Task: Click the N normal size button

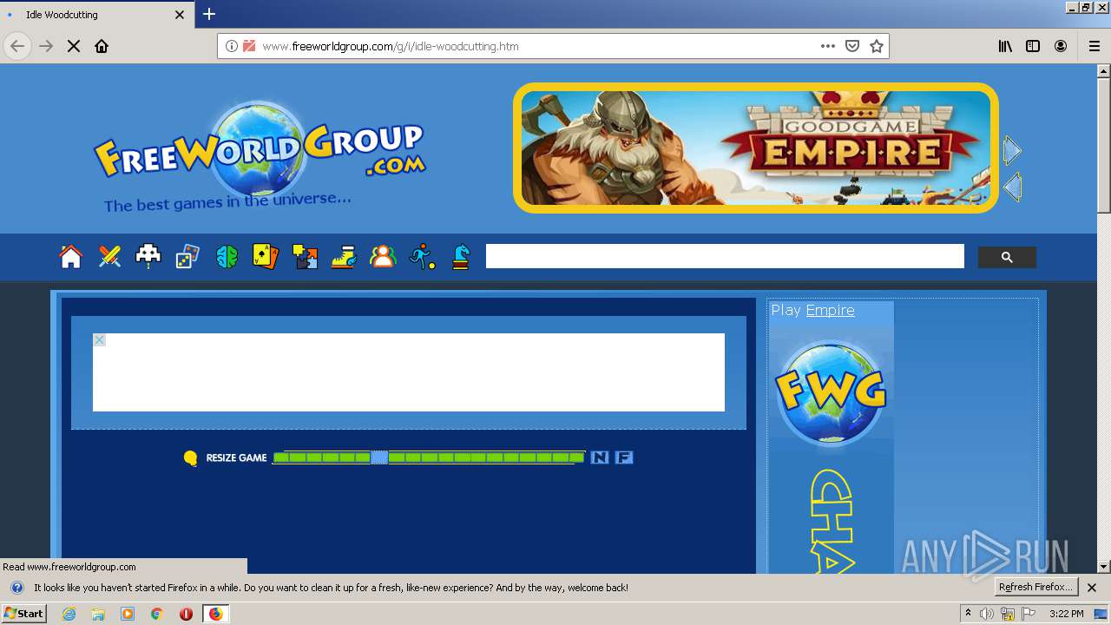Action: [600, 457]
